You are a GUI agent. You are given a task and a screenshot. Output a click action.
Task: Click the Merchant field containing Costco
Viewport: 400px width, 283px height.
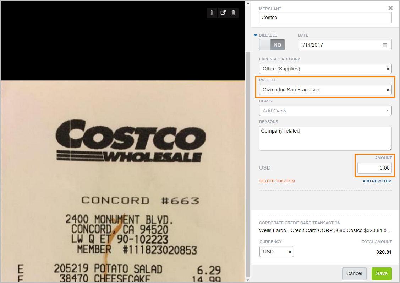[x=325, y=17]
